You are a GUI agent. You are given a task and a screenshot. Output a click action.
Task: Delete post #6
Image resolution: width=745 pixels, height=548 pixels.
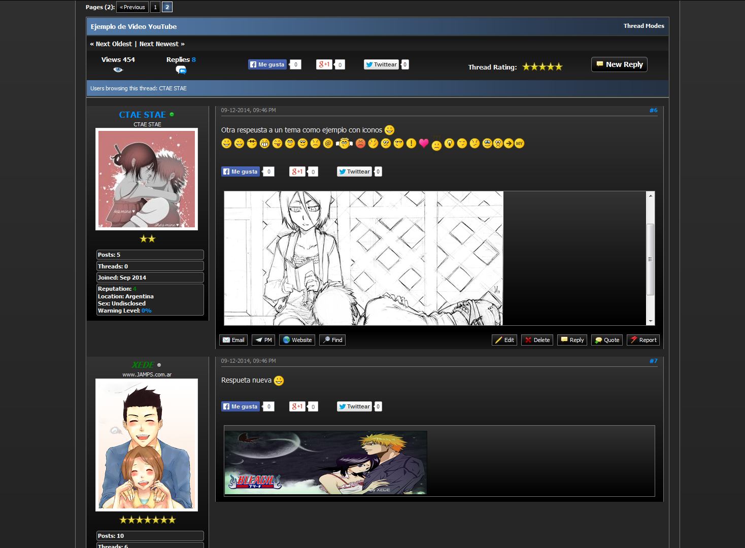pos(537,340)
